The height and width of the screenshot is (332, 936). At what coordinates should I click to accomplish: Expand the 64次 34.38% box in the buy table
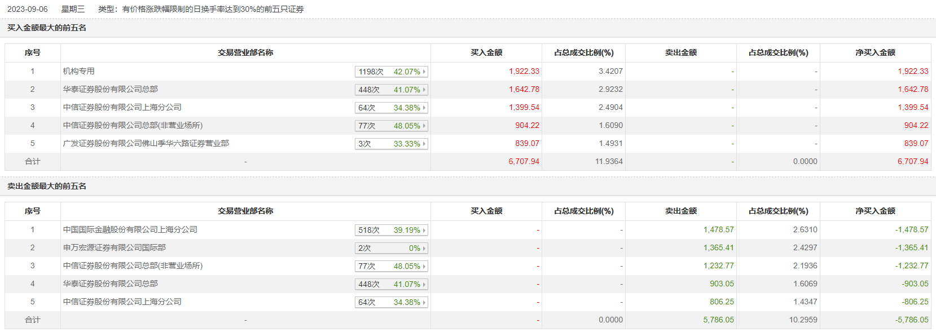[x=392, y=108]
